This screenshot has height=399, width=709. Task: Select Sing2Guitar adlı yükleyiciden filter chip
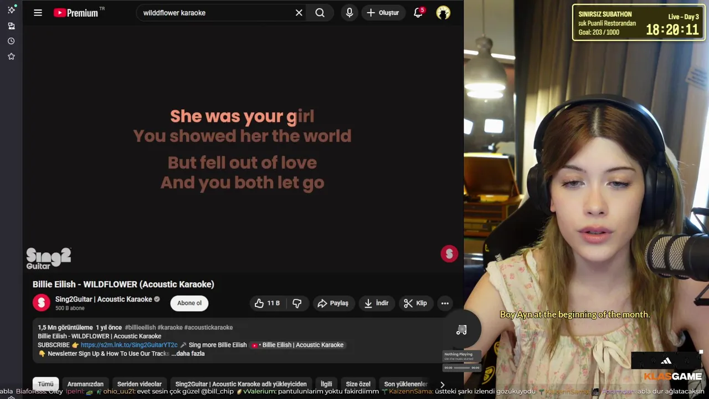pos(241,384)
